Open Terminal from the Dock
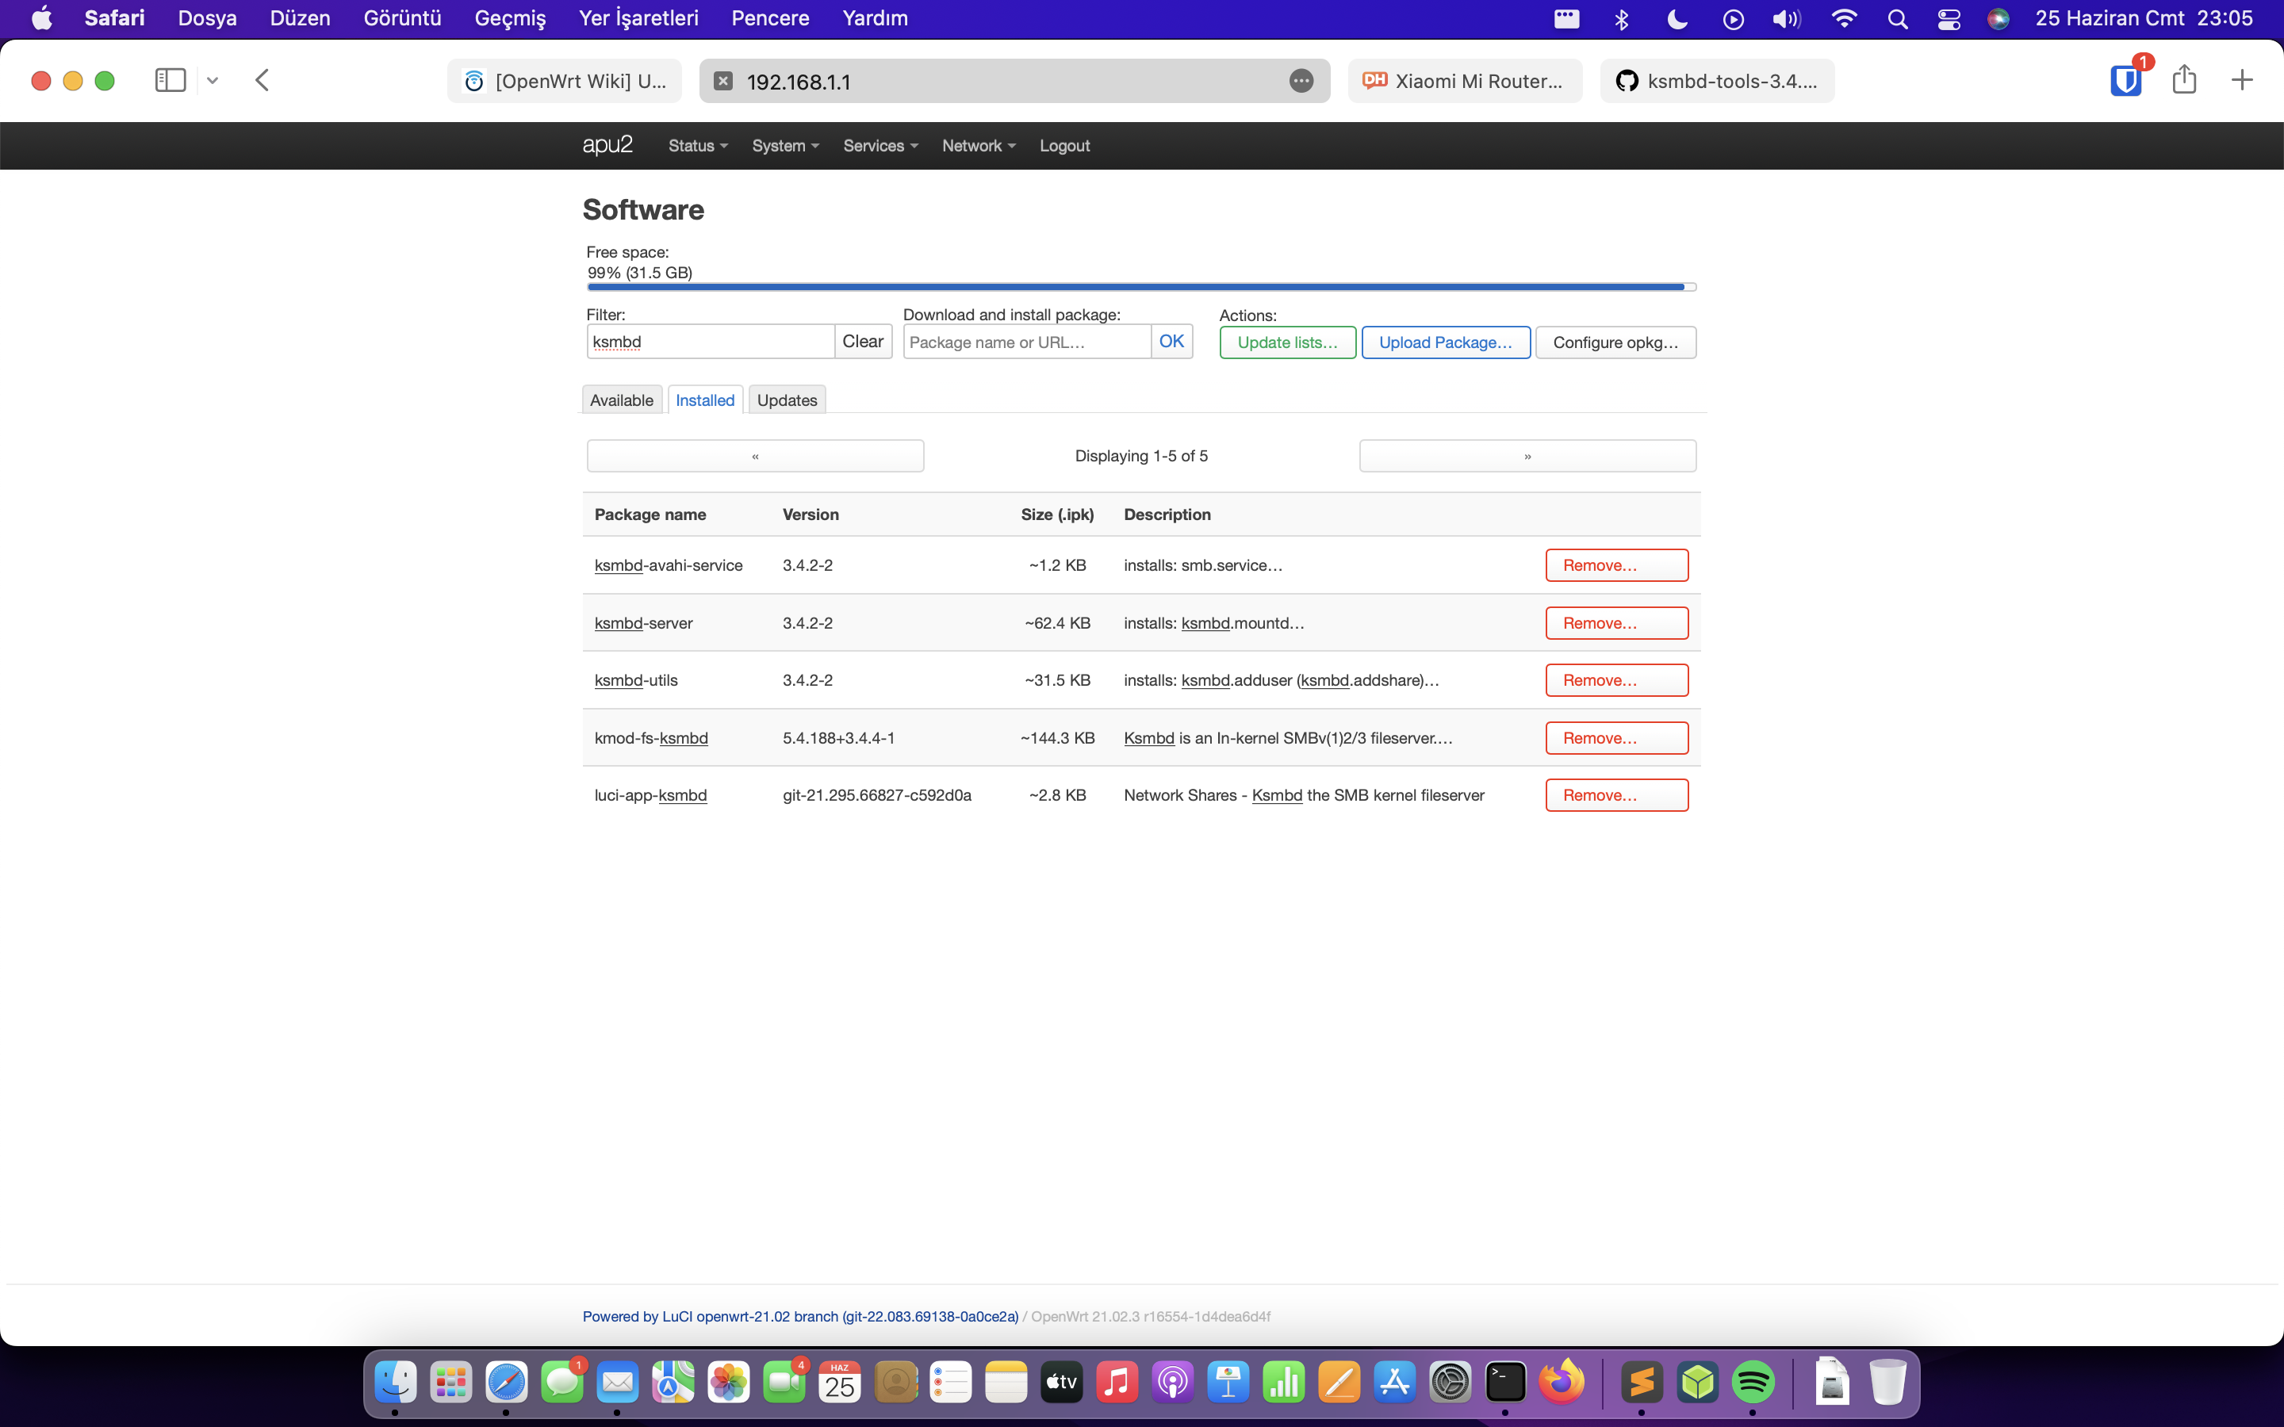Image resolution: width=2284 pixels, height=1427 pixels. tap(1505, 1383)
